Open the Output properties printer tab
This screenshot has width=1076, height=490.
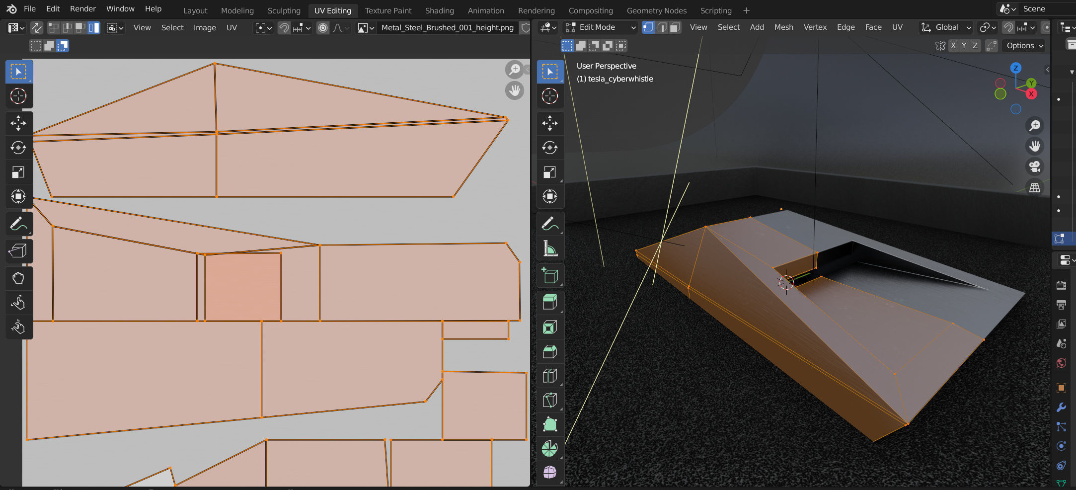coord(1061,305)
